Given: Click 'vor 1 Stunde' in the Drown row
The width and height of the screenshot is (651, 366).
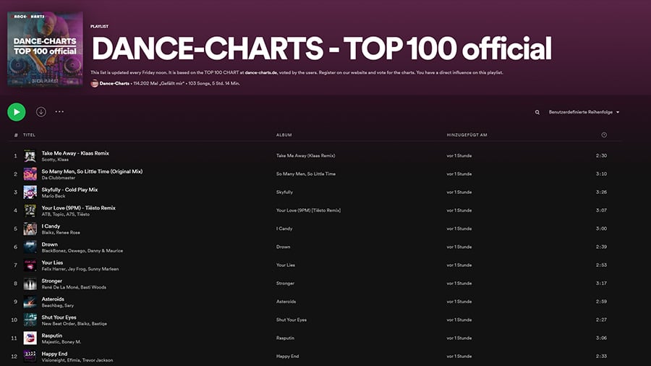Looking at the screenshot, I should coord(459,247).
